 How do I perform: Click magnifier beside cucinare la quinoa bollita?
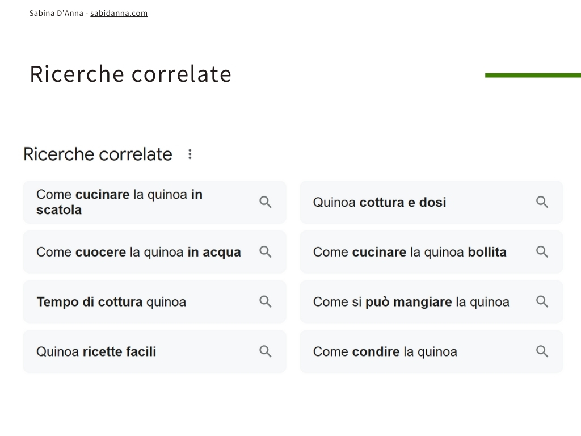click(x=542, y=251)
